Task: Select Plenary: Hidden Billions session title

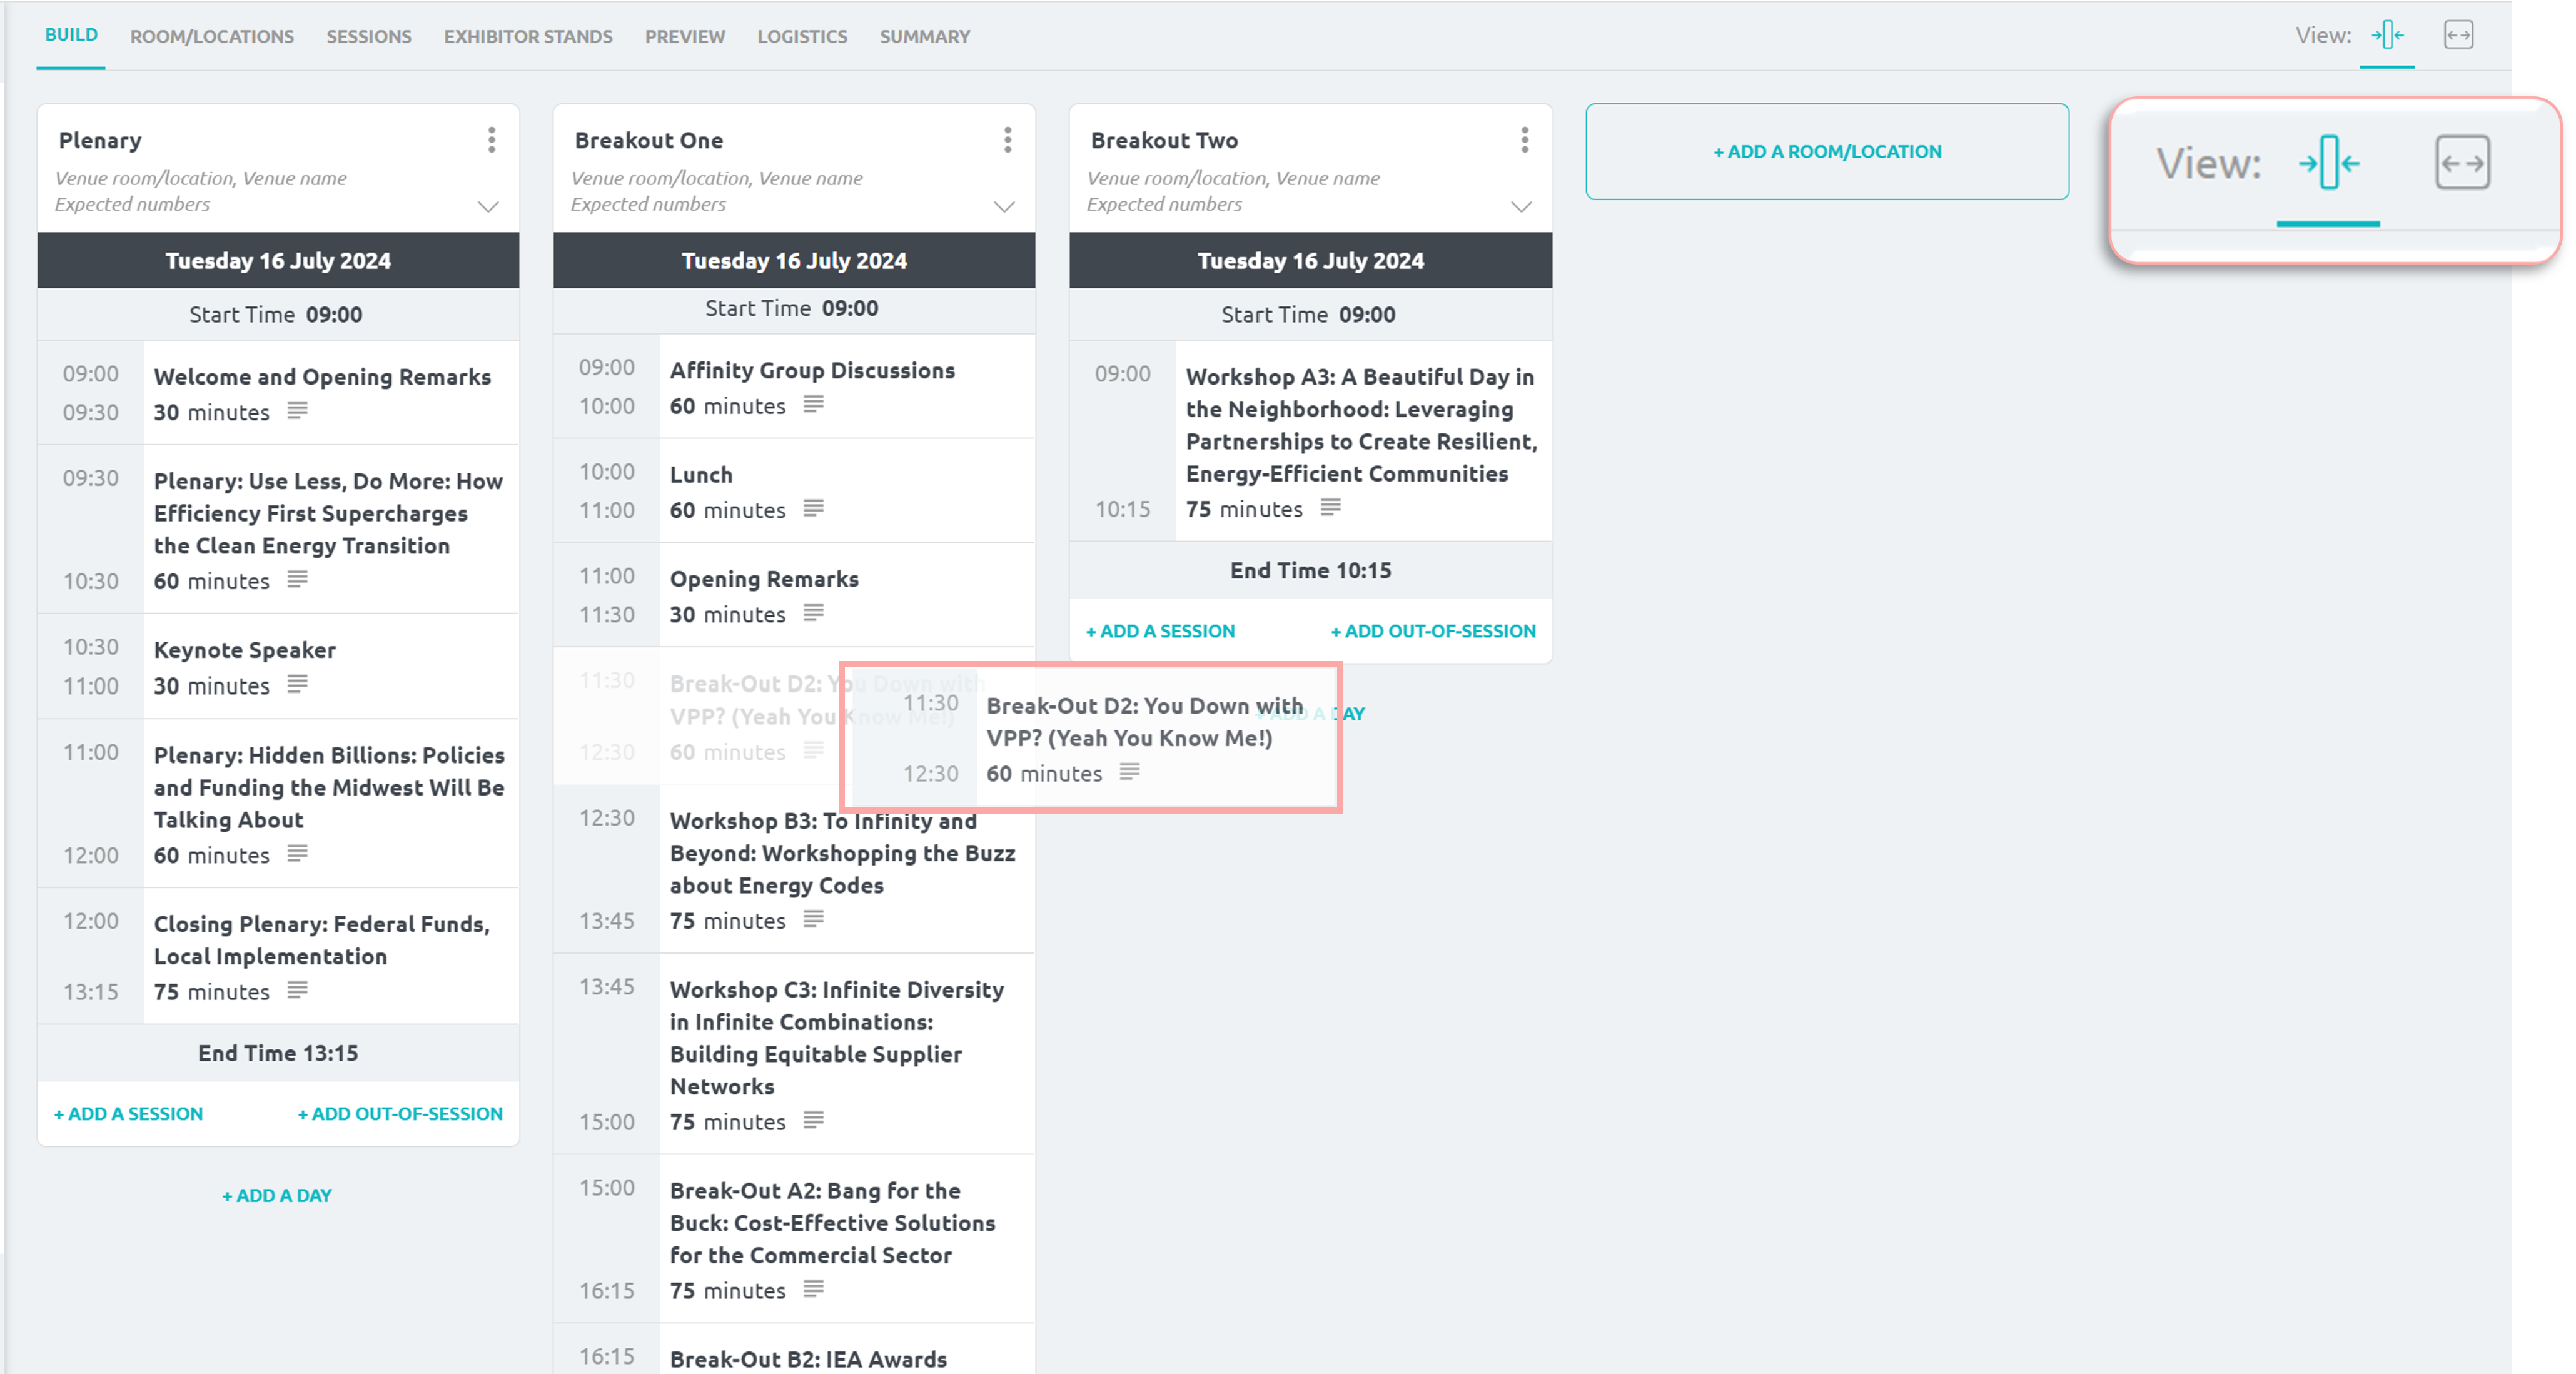Action: click(329, 787)
